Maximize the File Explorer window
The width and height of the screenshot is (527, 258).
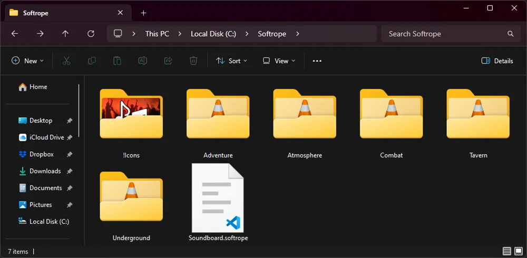click(x=490, y=8)
